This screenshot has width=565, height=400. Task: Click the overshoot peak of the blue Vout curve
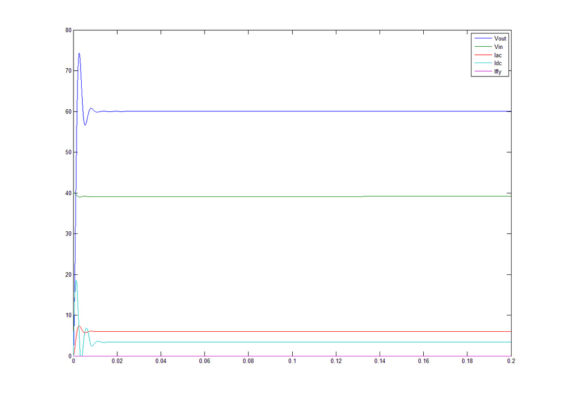point(79,53)
